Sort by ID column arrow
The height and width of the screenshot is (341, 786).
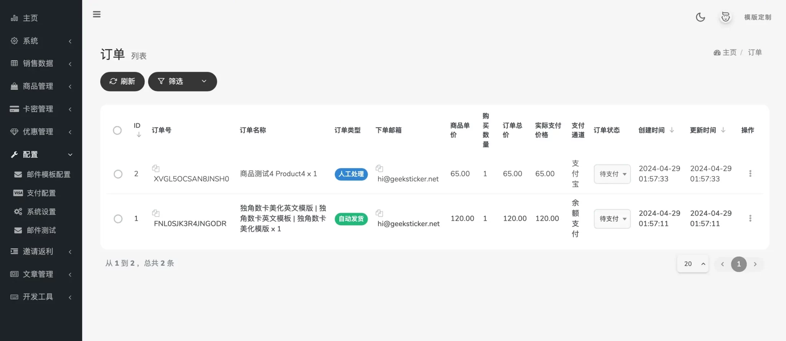(x=139, y=135)
